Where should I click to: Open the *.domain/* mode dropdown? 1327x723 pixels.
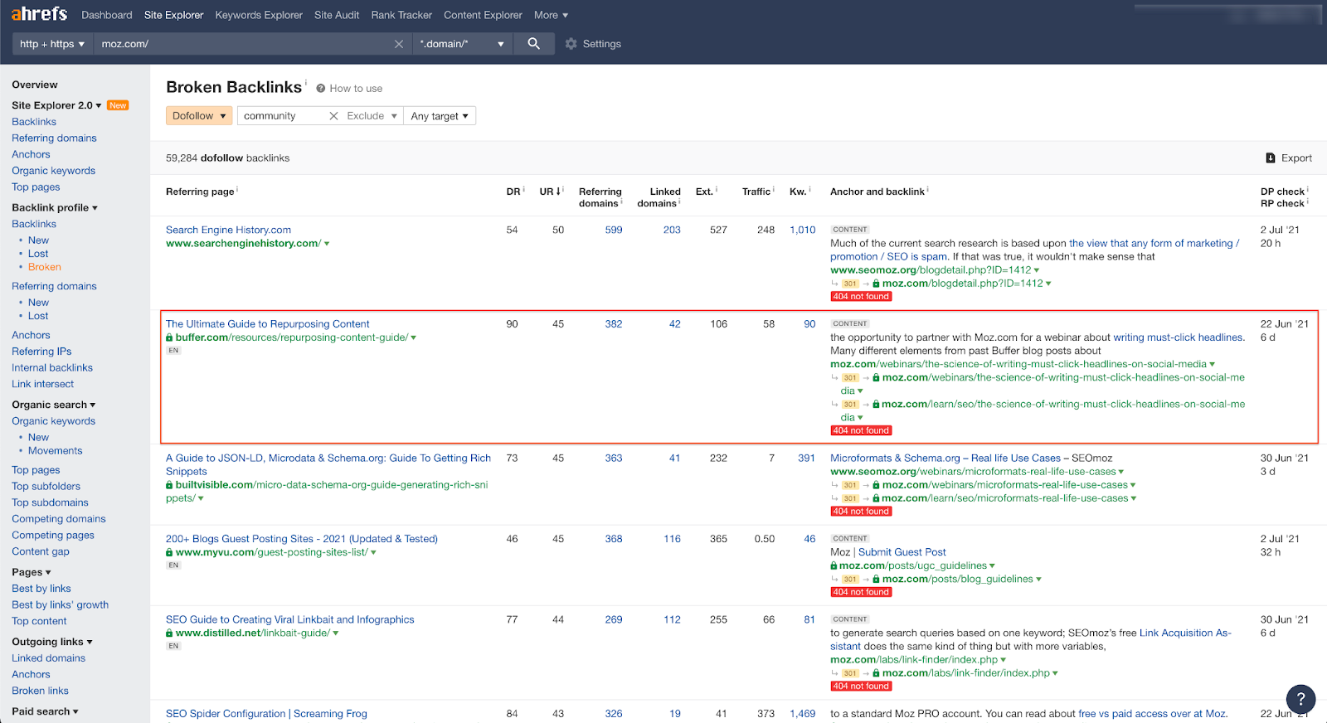[x=462, y=44]
